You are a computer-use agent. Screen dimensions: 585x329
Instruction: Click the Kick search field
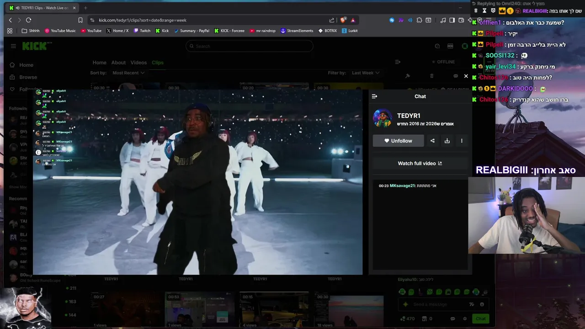(250, 46)
